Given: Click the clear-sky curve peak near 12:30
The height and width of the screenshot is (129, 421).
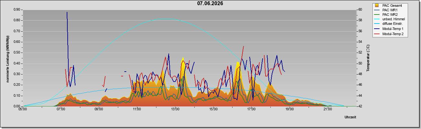Looking at the screenshot, I should 166,19.
